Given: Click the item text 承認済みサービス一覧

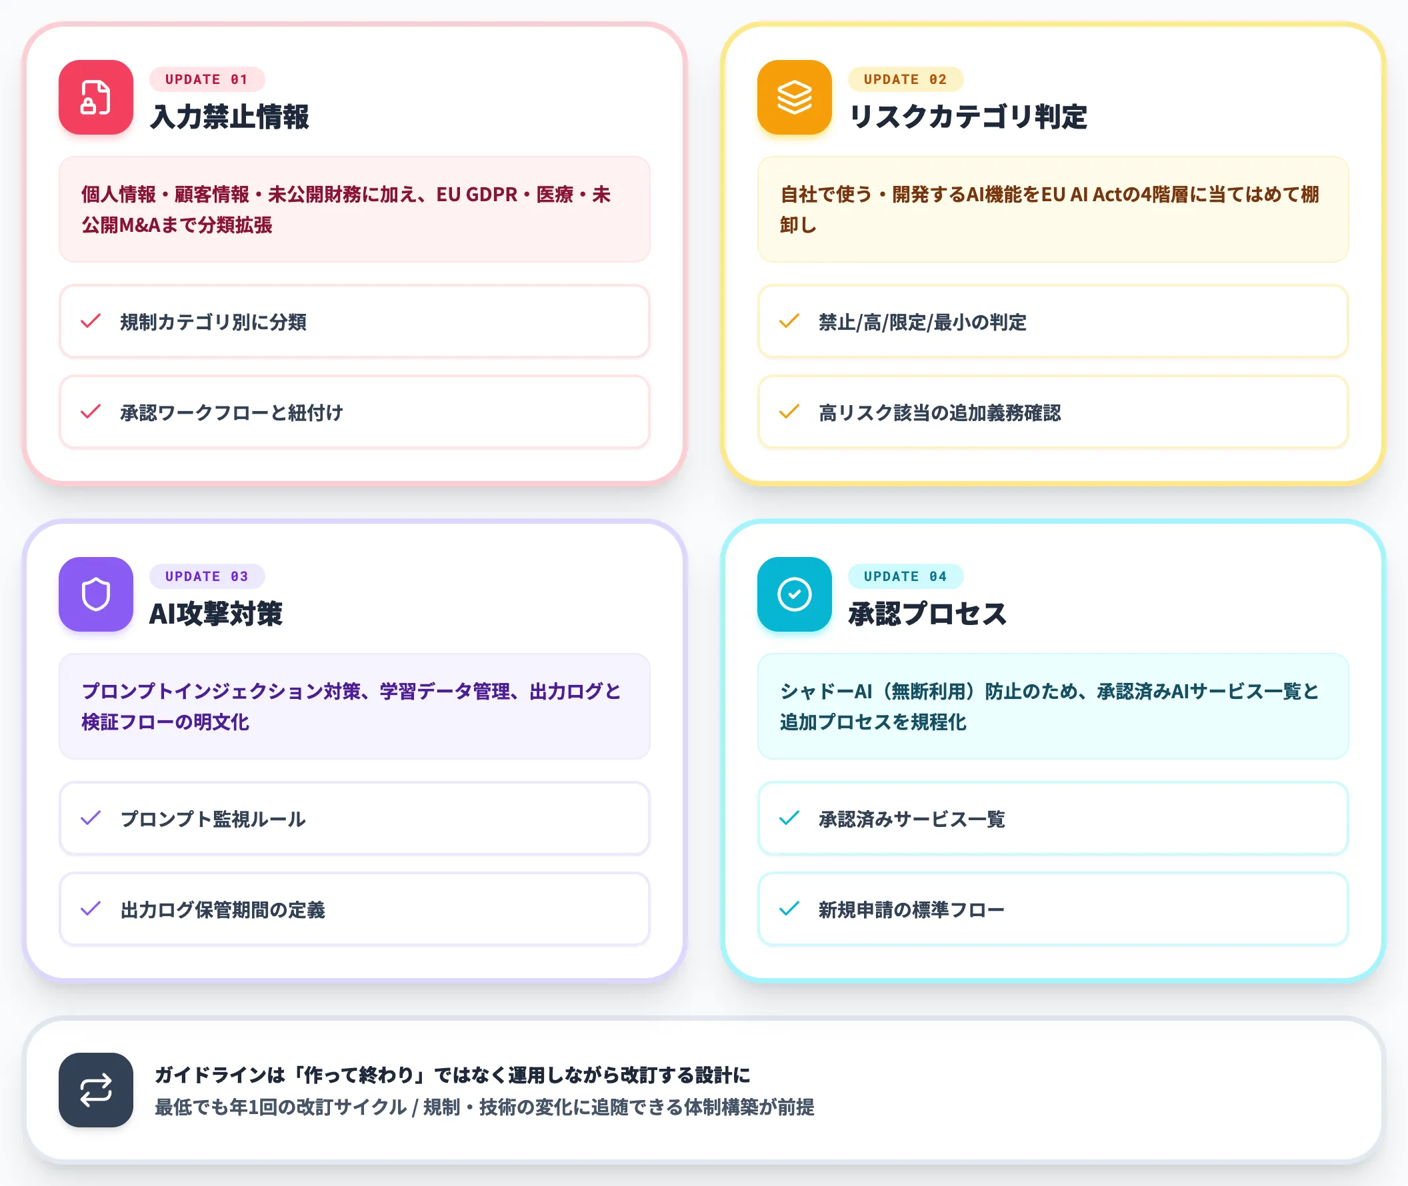Looking at the screenshot, I should [x=911, y=819].
